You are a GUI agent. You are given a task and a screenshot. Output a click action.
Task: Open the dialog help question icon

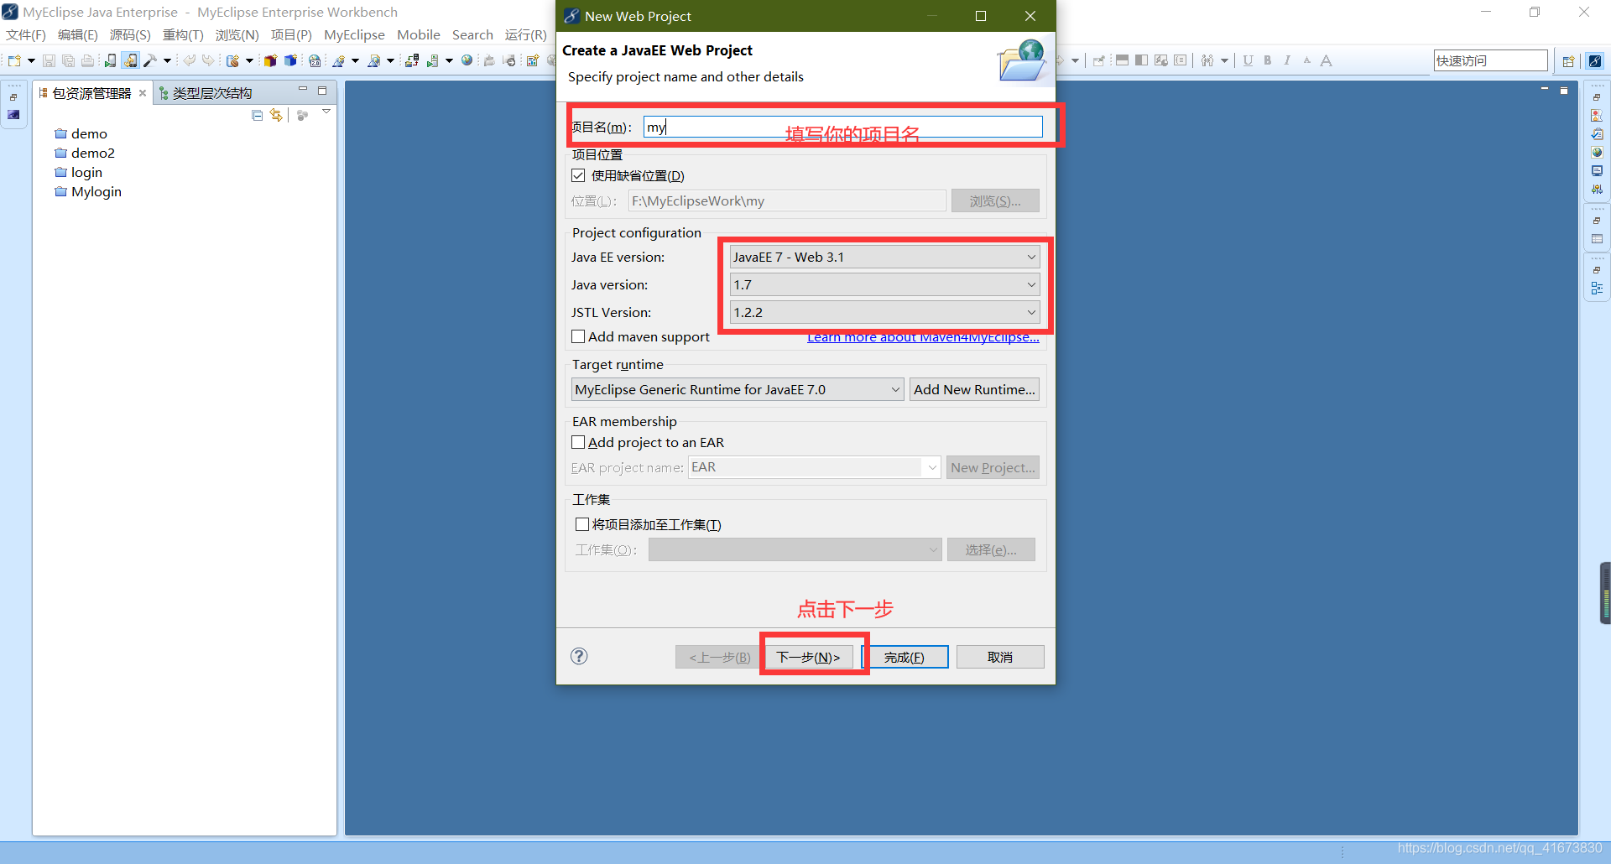pyautogui.click(x=579, y=656)
